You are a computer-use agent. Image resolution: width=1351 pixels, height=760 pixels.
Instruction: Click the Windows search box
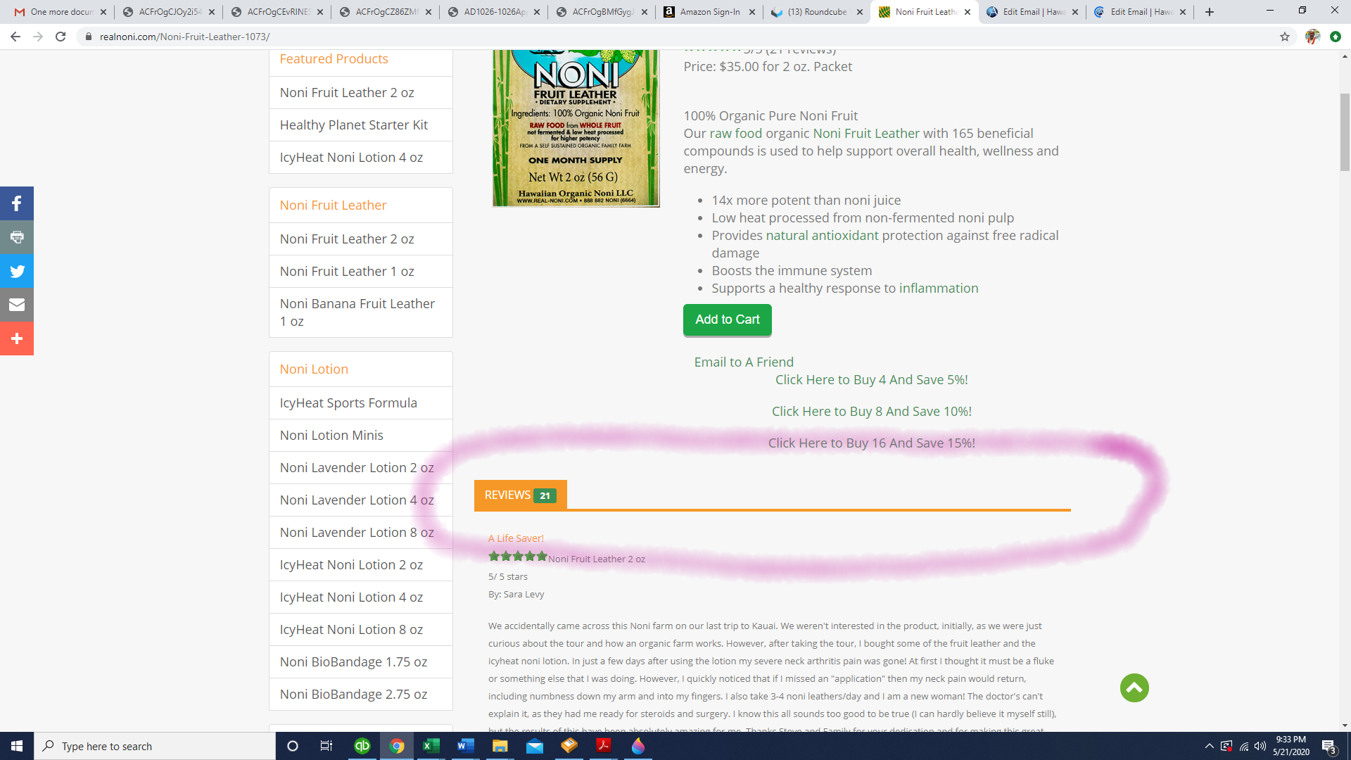pos(155,746)
